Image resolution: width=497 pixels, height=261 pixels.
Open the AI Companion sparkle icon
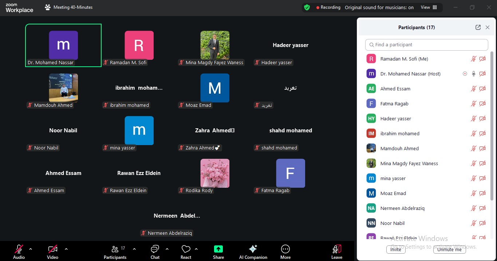[253, 249]
